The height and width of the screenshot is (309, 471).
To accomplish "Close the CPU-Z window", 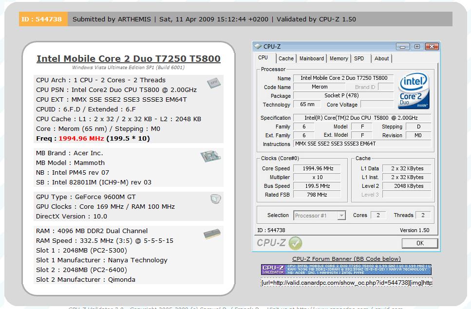I will tap(432, 47).
